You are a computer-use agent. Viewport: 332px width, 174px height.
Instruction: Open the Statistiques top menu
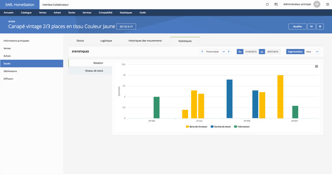126,13
